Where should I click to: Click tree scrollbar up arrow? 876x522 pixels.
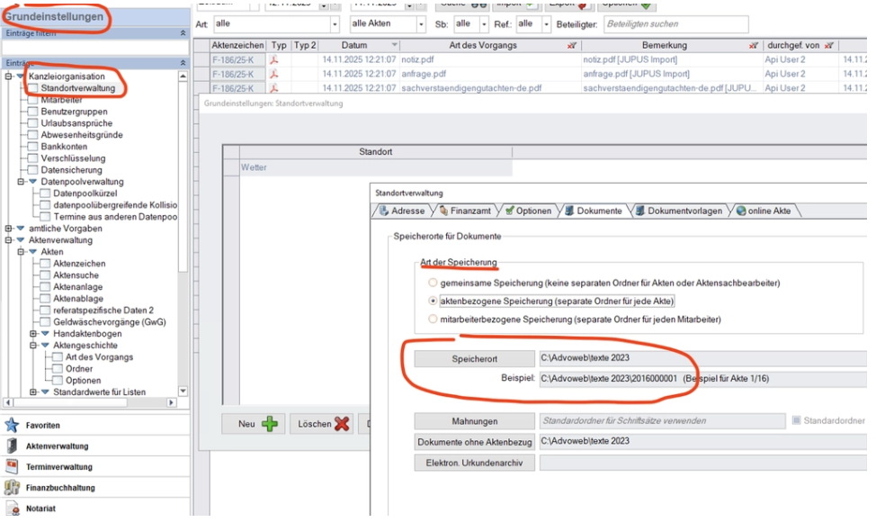183,76
